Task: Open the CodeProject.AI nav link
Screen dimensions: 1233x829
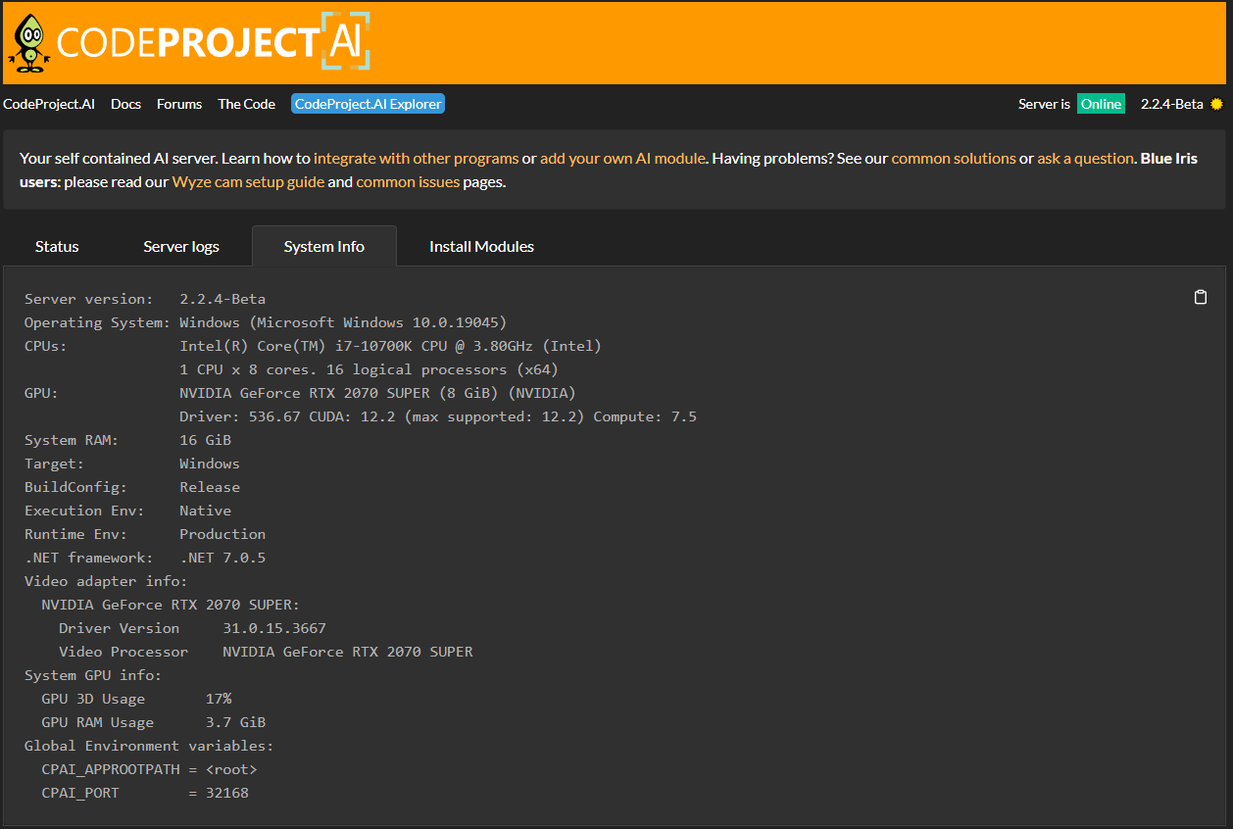Action: (x=49, y=104)
